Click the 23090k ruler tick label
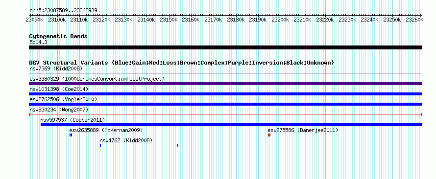This screenshot has height=179, width=436. (x=34, y=20)
